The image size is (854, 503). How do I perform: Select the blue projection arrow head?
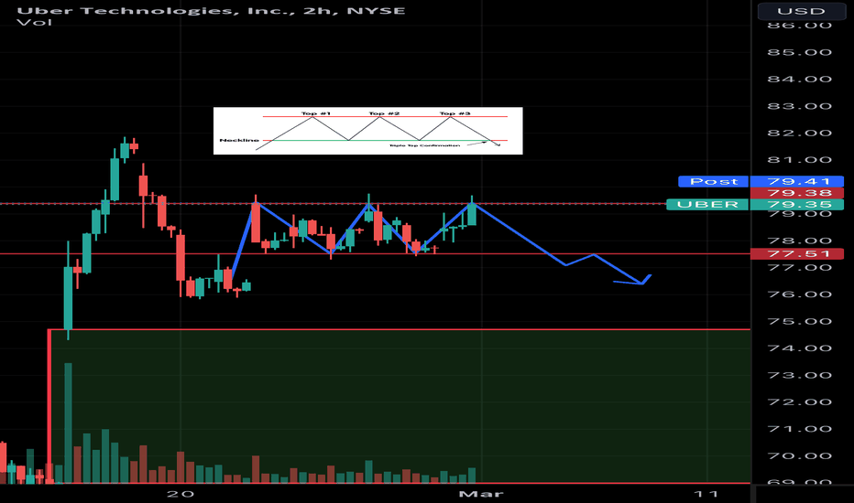pos(642,281)
